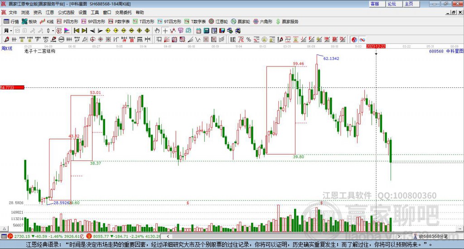Click the 收688568分笔 status entry

(431, 236)
